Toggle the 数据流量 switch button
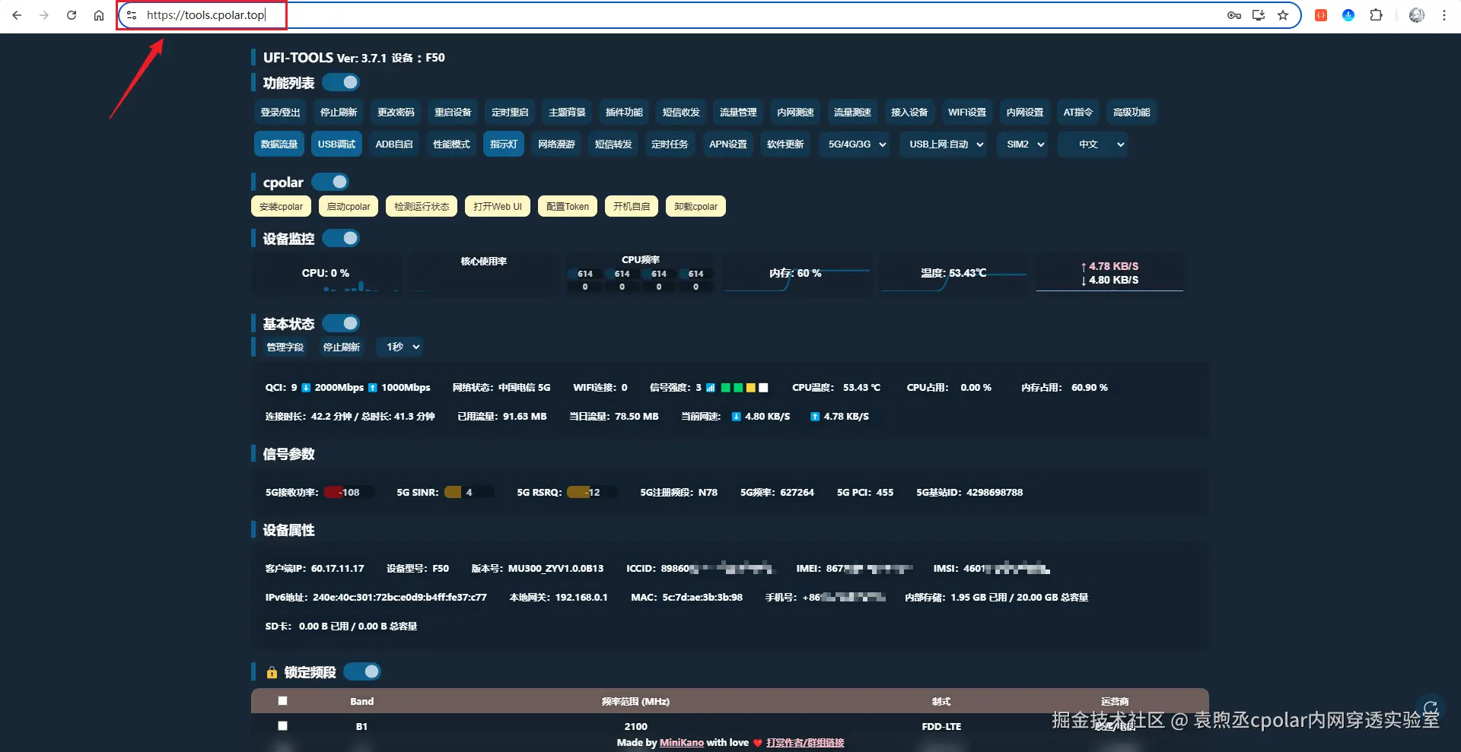 coord(279,144)
